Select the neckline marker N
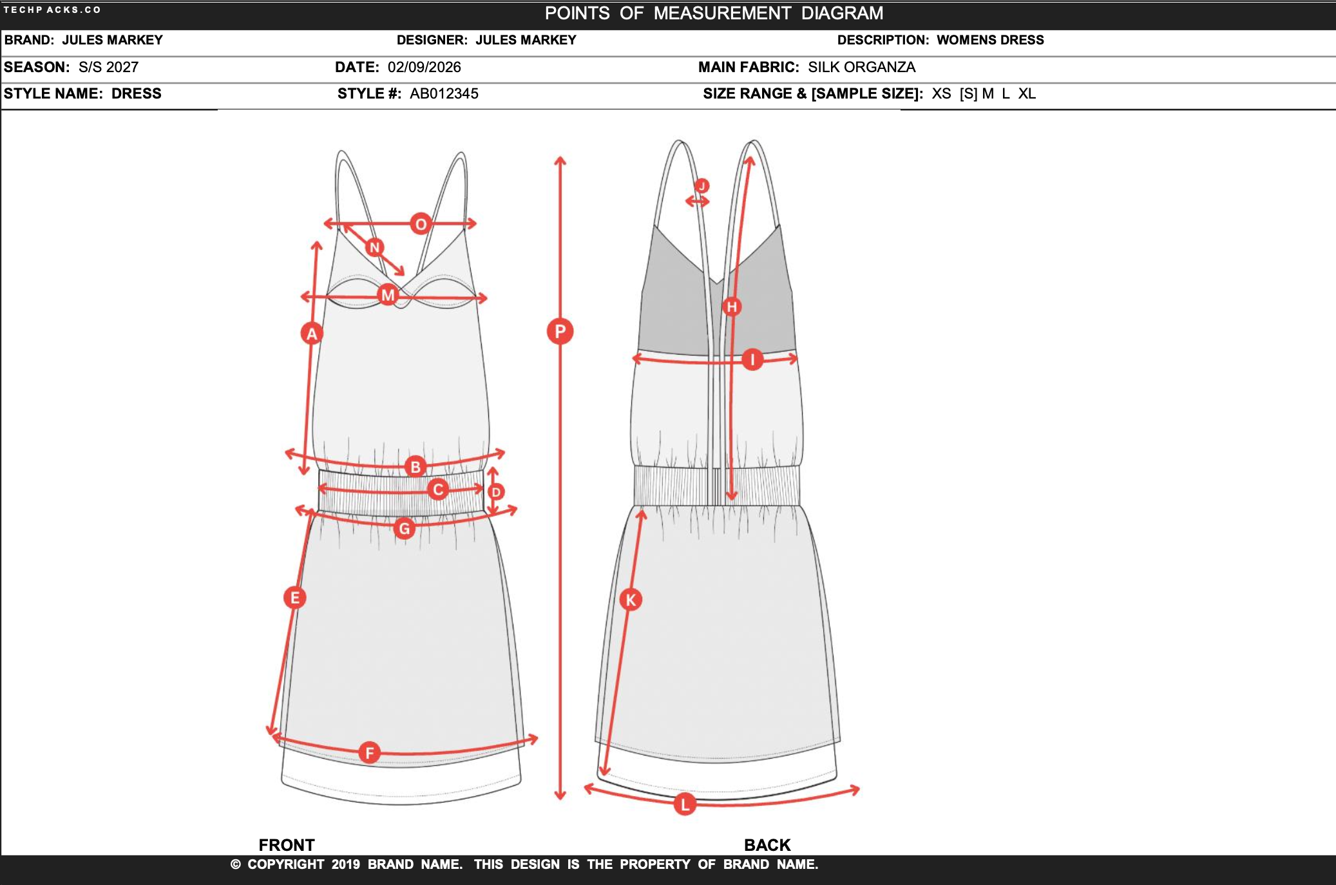 click(x=374, y=245)
